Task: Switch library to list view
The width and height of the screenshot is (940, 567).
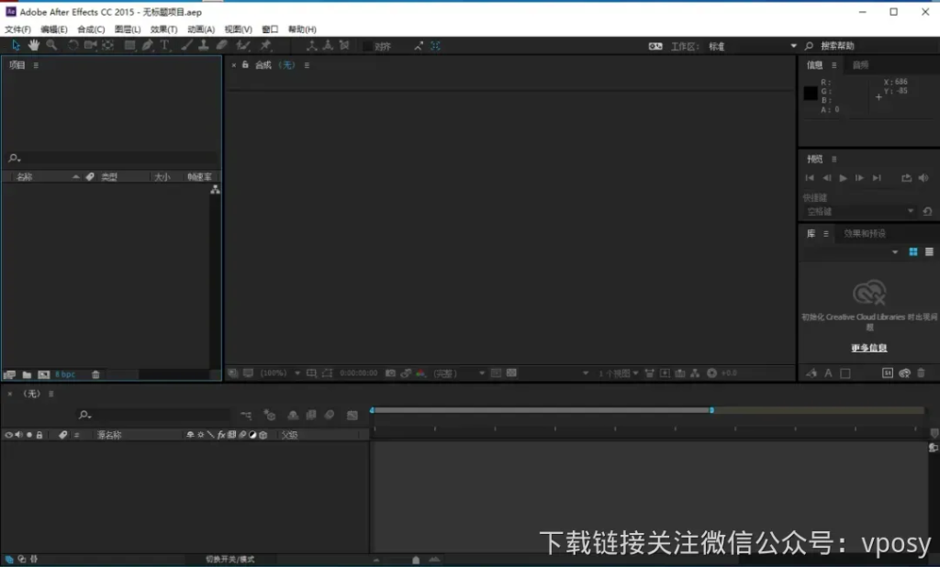Action: [x=929, y=252]
